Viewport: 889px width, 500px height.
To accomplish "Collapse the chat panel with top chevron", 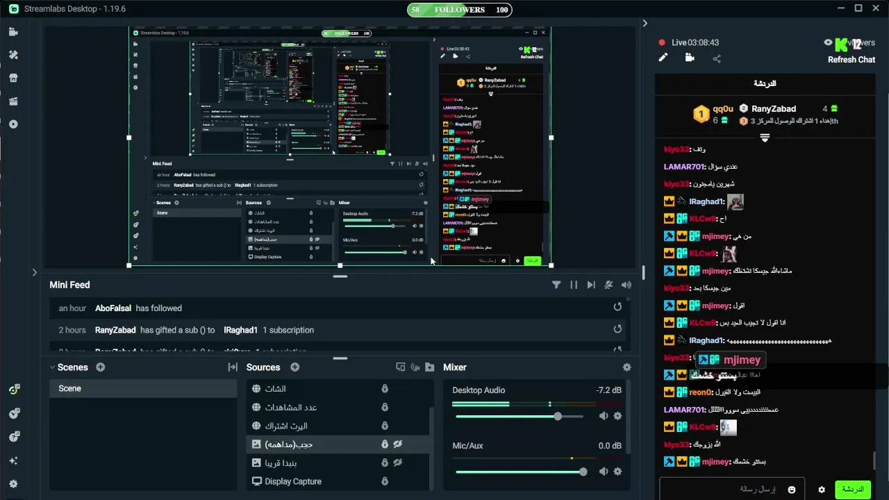I will click(x=645, y=23).
